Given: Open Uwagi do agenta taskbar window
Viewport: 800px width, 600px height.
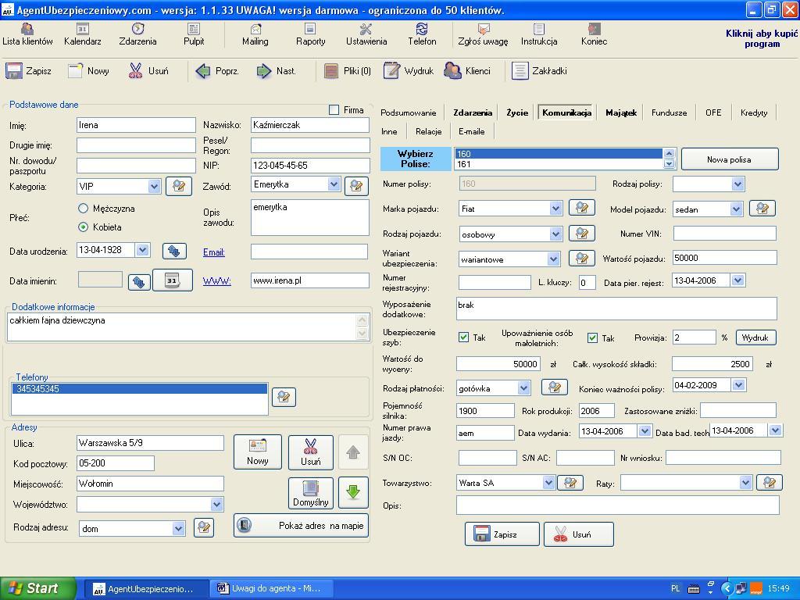Looking at the screenshot, I should coord(271,588).
